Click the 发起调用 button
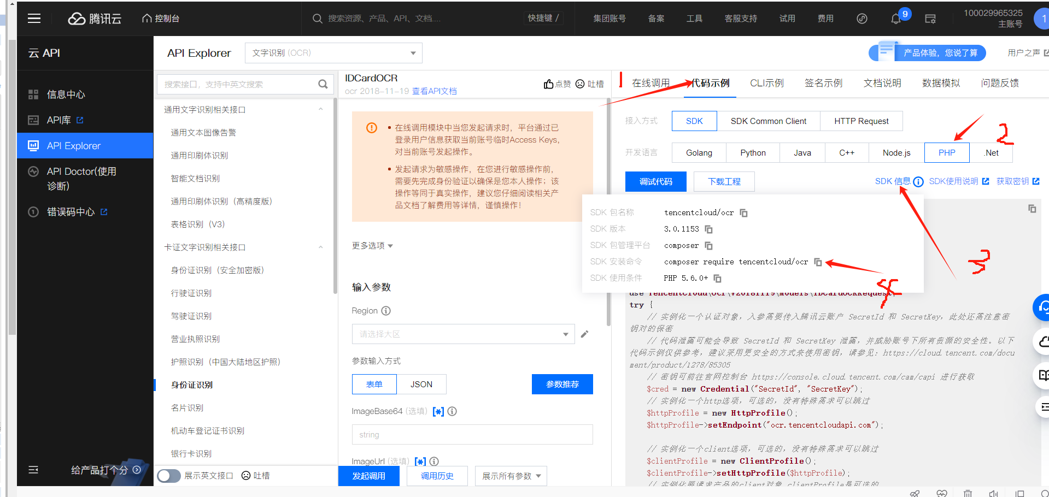This screenshot has width=1049, height=497. pos(369,476)
